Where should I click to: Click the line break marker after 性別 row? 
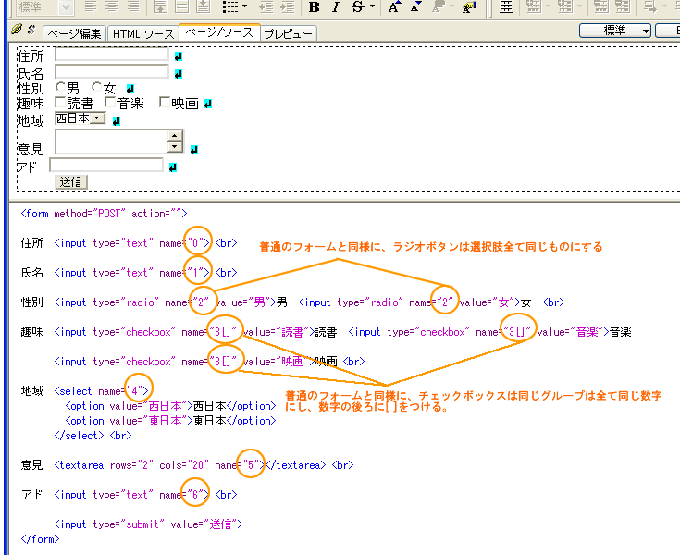coord(130,89)
